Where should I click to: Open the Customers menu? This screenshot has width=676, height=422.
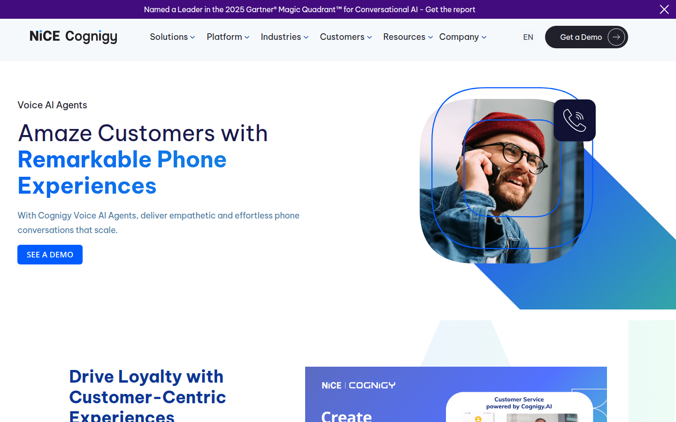346,37
